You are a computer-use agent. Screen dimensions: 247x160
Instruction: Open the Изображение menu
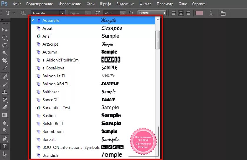70,4
